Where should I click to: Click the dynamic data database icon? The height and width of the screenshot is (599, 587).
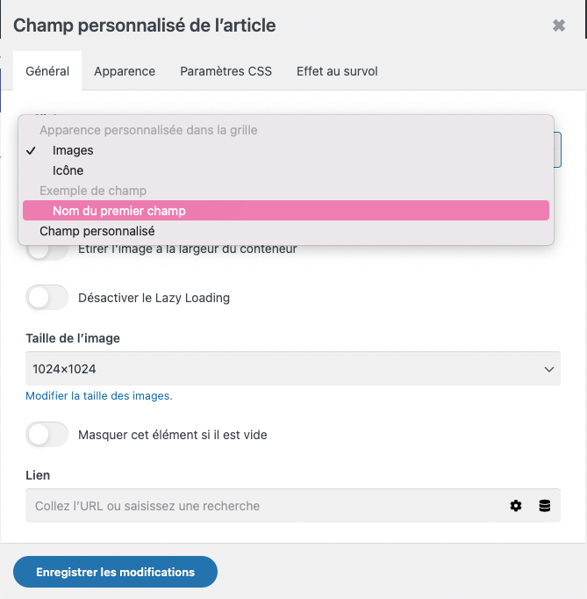(x=545, y=506)
